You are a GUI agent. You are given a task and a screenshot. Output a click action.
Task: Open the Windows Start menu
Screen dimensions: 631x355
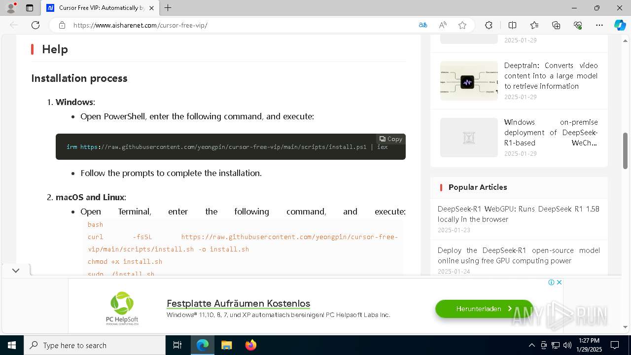pyautogui.click(x=12, y=345)
